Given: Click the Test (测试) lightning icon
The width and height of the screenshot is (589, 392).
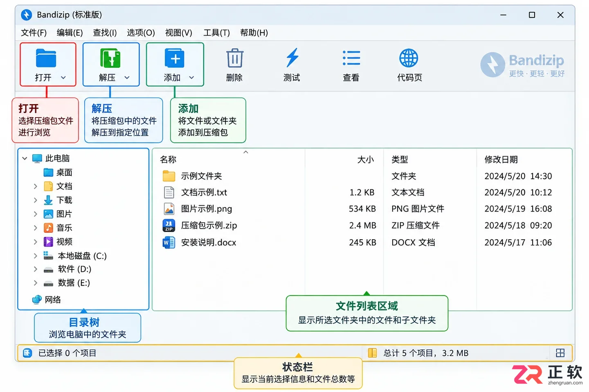Looking at the screenshot, I should pos(292,58).
